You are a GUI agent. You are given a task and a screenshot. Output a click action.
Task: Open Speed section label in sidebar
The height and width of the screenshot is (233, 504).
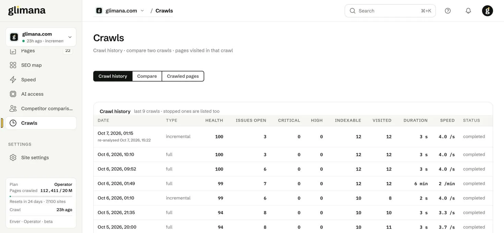28,80
